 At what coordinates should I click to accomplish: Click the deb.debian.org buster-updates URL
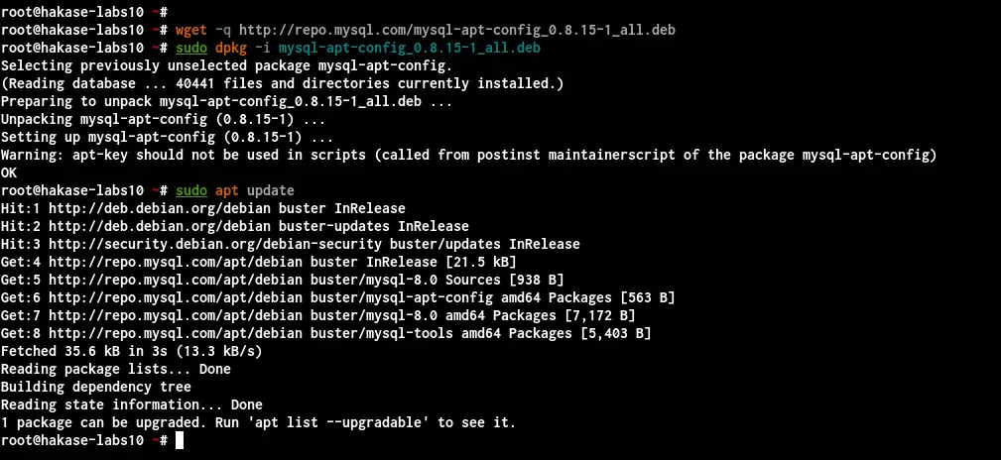(x=219, y=226)
